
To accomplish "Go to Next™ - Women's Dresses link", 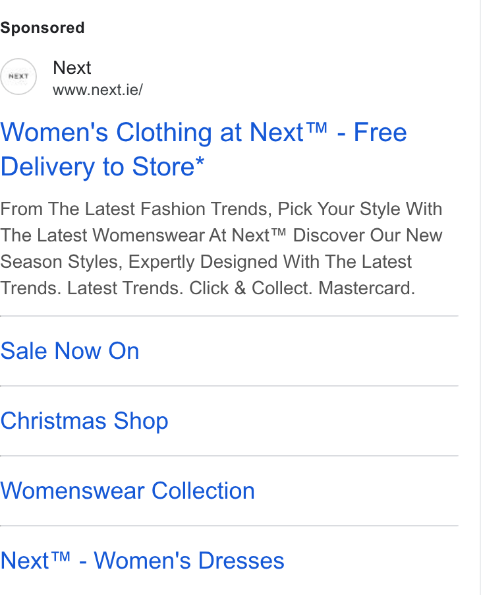I will point(142,561).
